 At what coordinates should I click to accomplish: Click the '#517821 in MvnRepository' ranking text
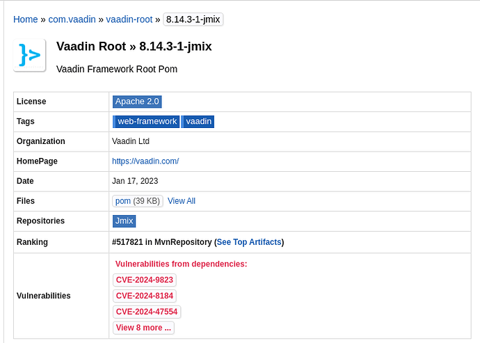click(162, 242)
